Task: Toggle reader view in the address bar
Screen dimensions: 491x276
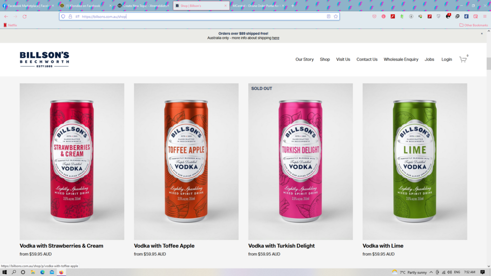Action: tap(328, 16)
